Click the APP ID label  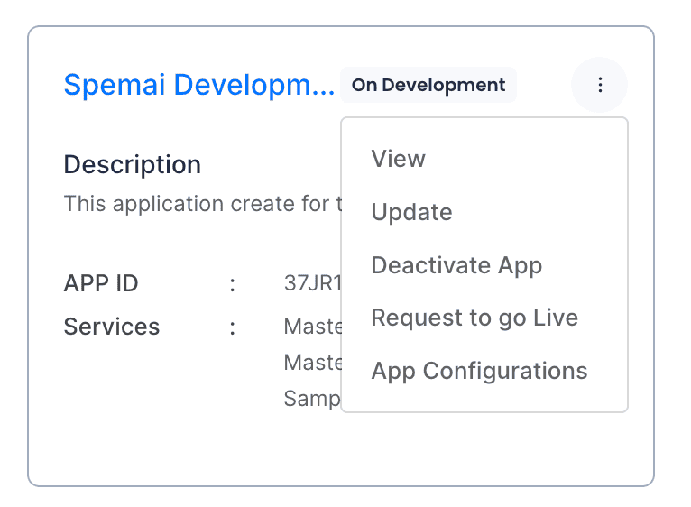(x=101, y=283)
